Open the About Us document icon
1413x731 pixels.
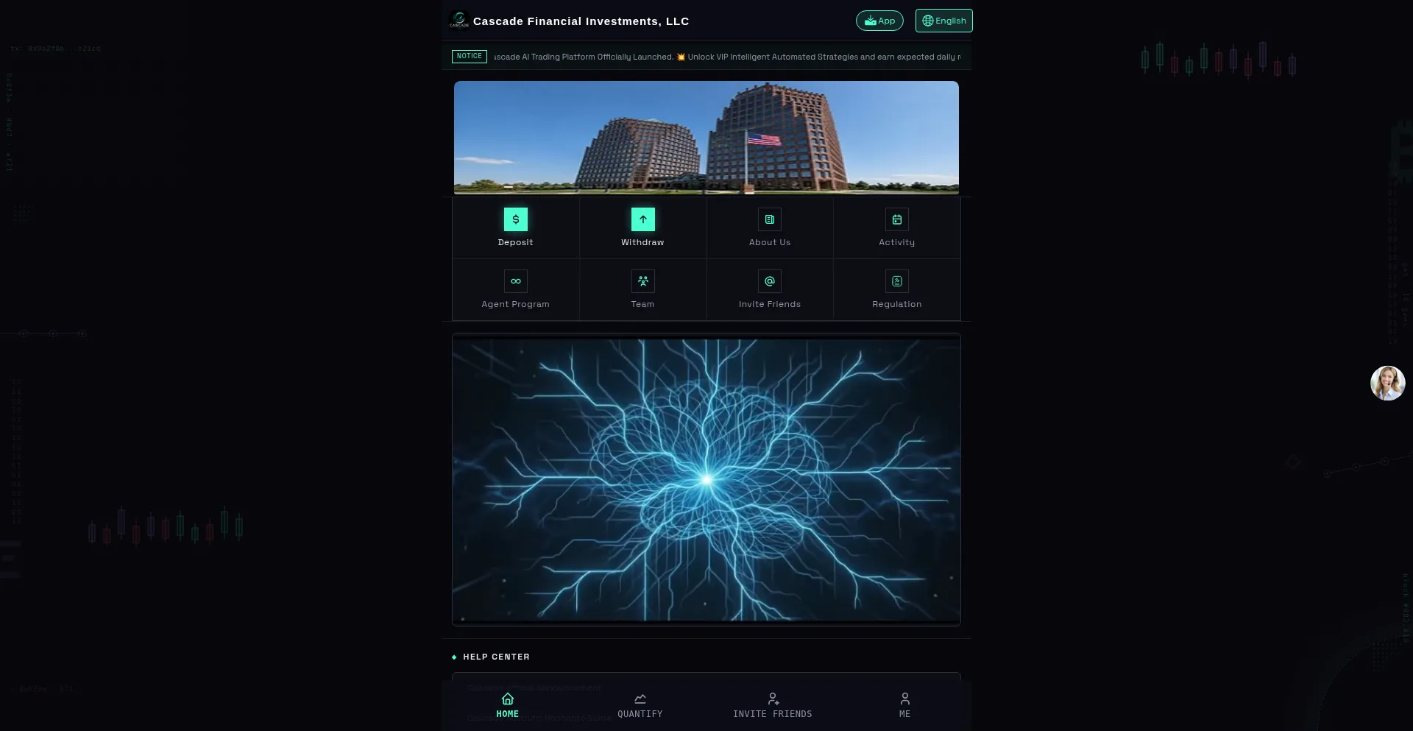pyautogui.click(x=770, y=219)
